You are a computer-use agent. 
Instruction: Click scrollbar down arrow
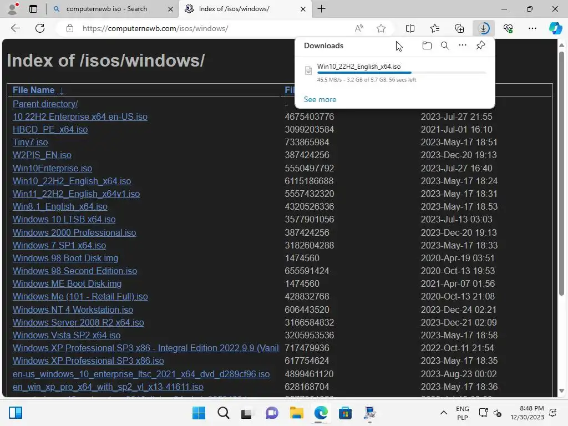561,390
